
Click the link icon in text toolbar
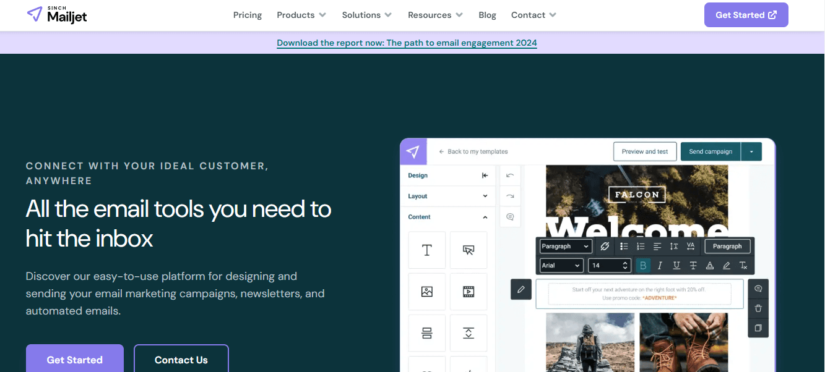(x=605, y=246)
